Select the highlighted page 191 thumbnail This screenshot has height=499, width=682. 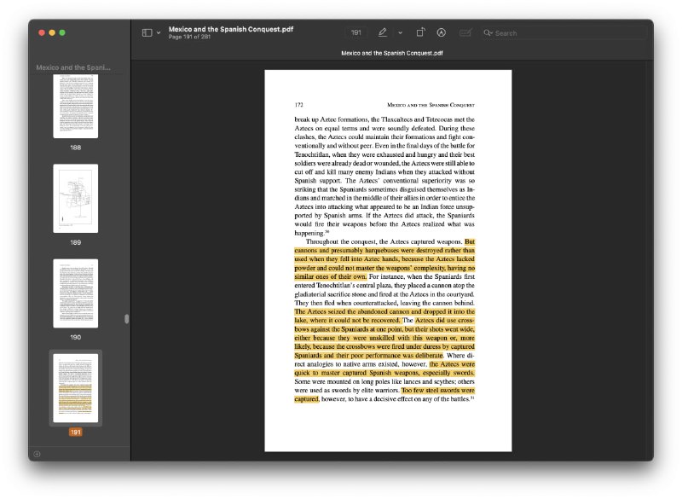[x=76, y=387]
